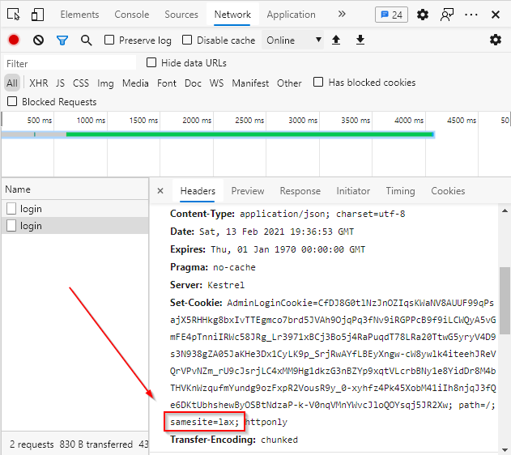Click the Server: Kestrel header
This screenshot has height=455, width=511.
[207, 285]
